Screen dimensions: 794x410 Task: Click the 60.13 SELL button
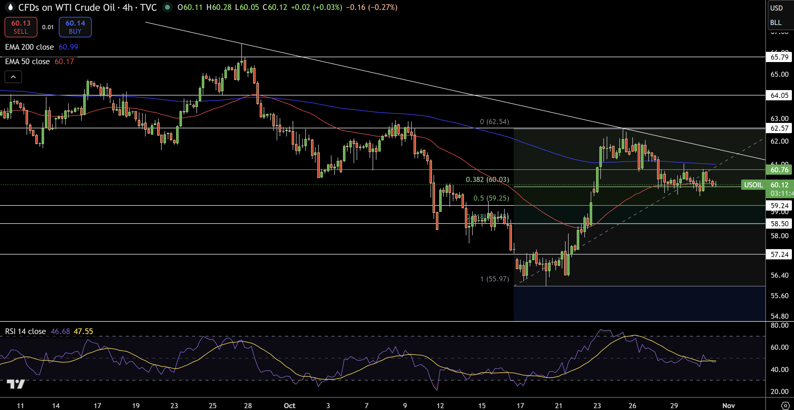pyautogui.click(x=20, y=27)
